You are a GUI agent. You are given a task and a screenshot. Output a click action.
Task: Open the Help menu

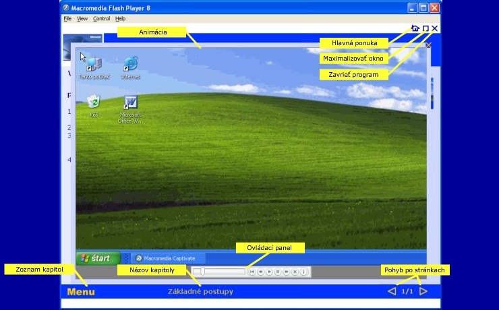(120, 19)
